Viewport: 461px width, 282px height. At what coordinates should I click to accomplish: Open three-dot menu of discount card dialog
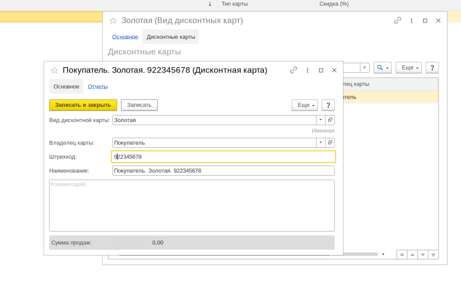coord(307,70)
